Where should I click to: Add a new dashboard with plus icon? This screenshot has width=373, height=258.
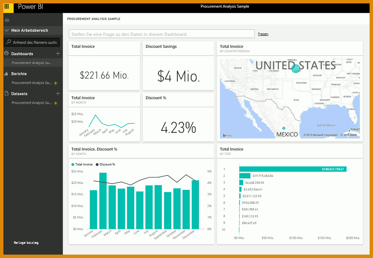pyautogui.click(x=58, y=54)
